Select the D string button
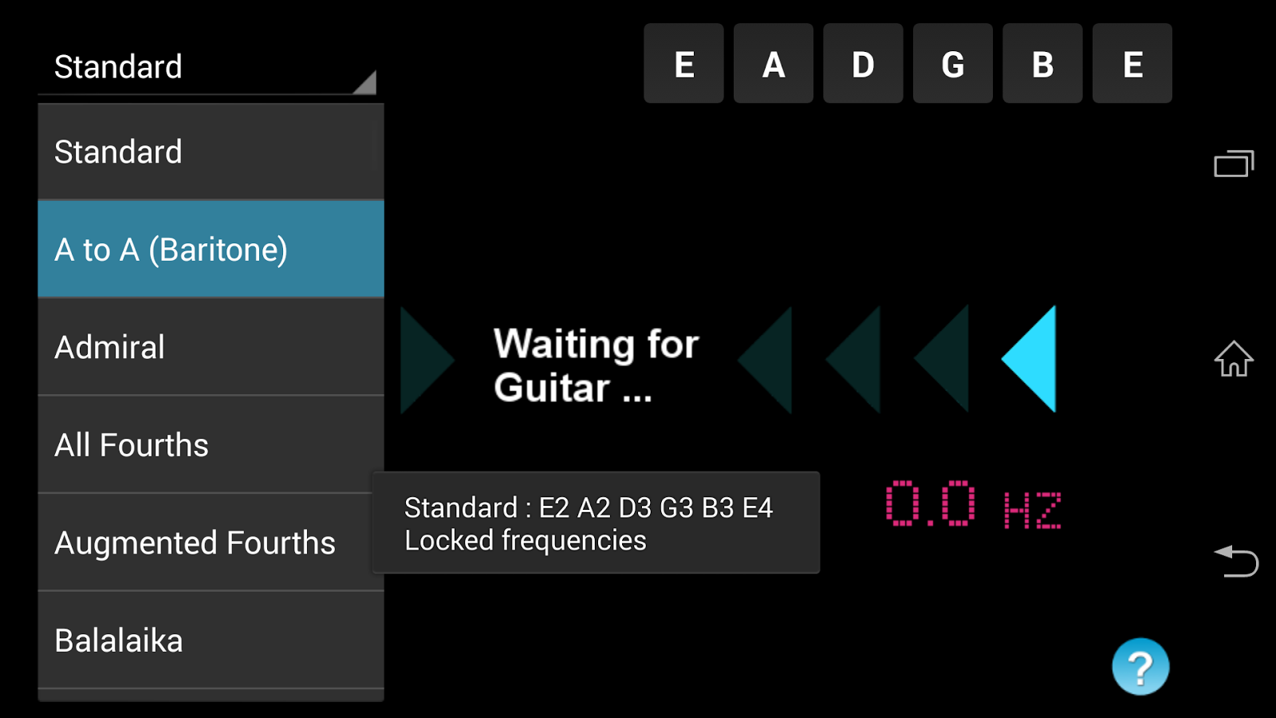The width and height of the screenshot is (1276, 718). pos(862,64)
